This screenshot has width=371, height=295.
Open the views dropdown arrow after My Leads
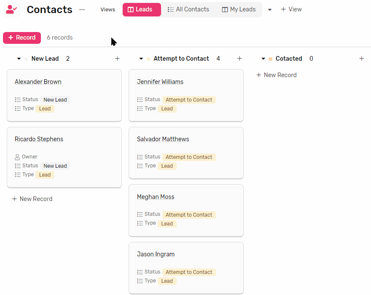pyautogui.click(x=269, y=10)
